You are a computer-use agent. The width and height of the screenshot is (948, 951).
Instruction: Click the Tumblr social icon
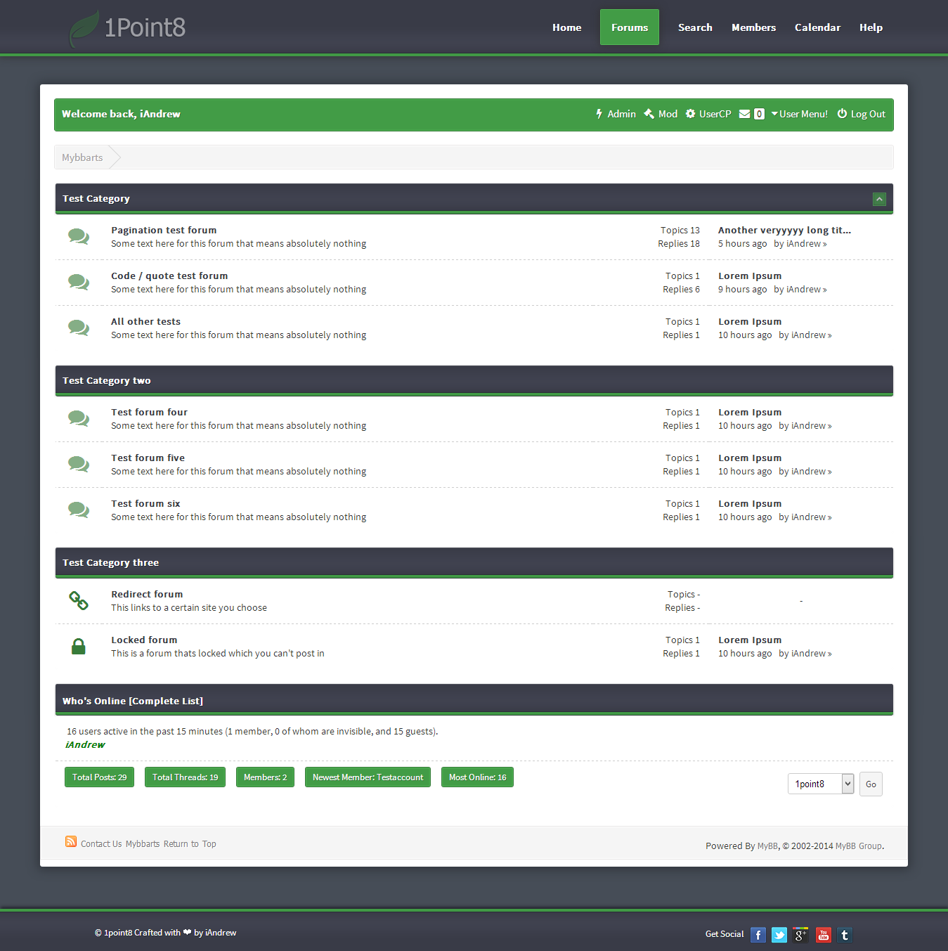click(845, 935)
